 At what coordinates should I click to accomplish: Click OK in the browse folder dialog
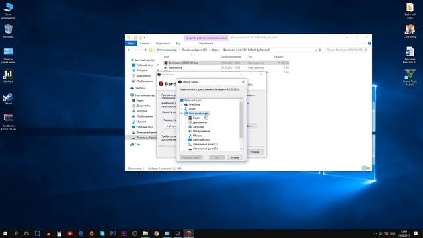pos(217,157)
